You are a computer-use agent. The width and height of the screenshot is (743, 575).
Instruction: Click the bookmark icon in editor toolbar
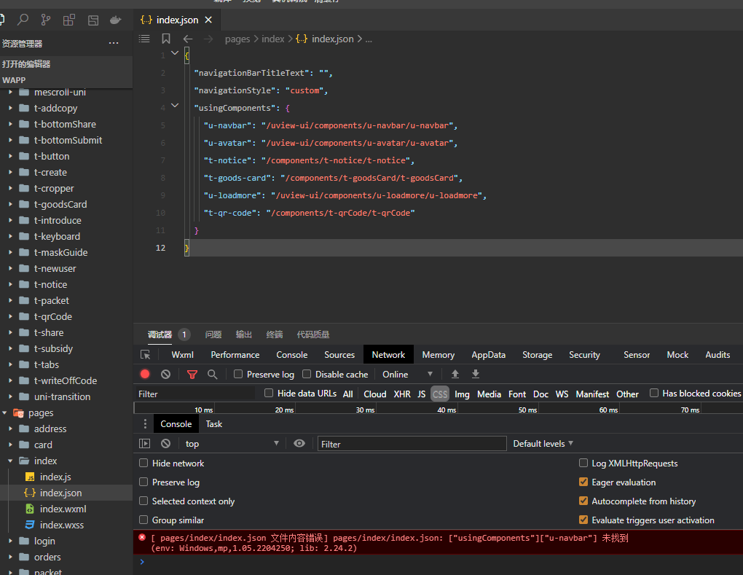coord(166,39)
